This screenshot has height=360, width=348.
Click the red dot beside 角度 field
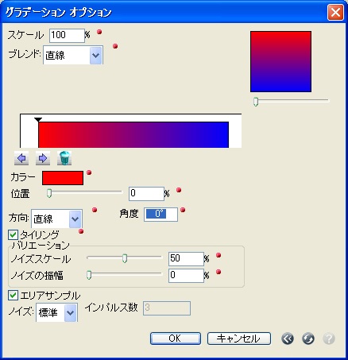[183, 210]
